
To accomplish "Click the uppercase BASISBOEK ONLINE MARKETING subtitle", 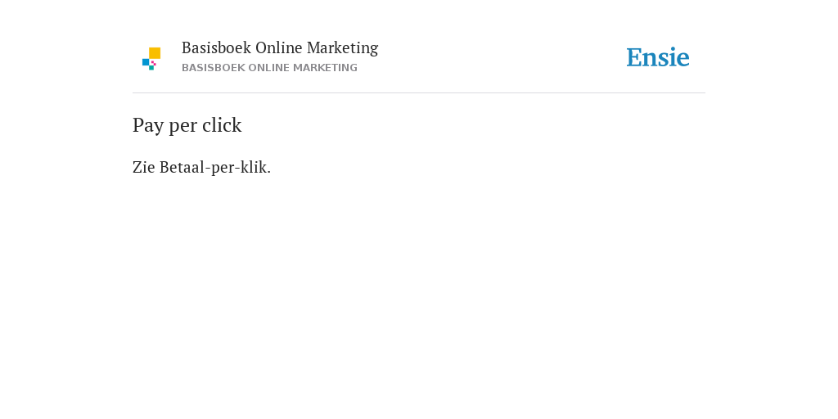I will pyautogui.click(x=269, y=68).
